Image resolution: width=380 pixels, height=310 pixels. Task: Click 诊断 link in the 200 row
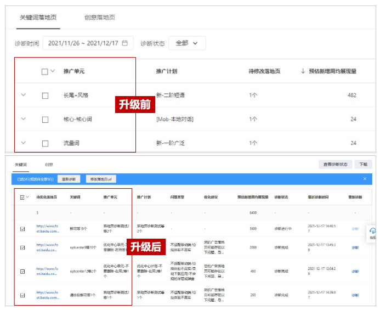(x=355, y=295)
